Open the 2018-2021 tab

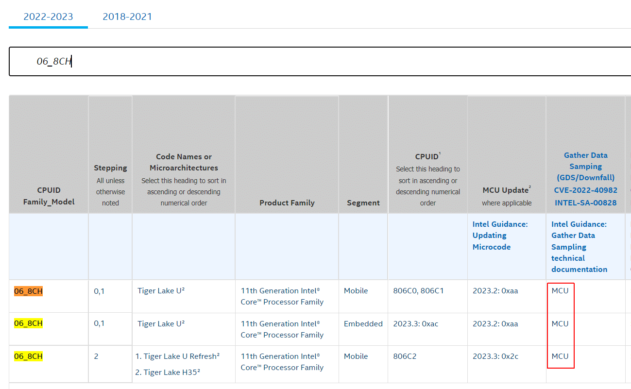tap(127, 17)
